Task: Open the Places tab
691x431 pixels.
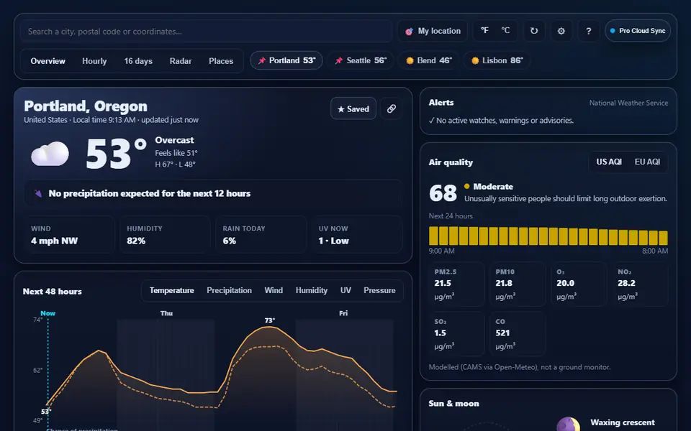Action: [x=221, y=61]
